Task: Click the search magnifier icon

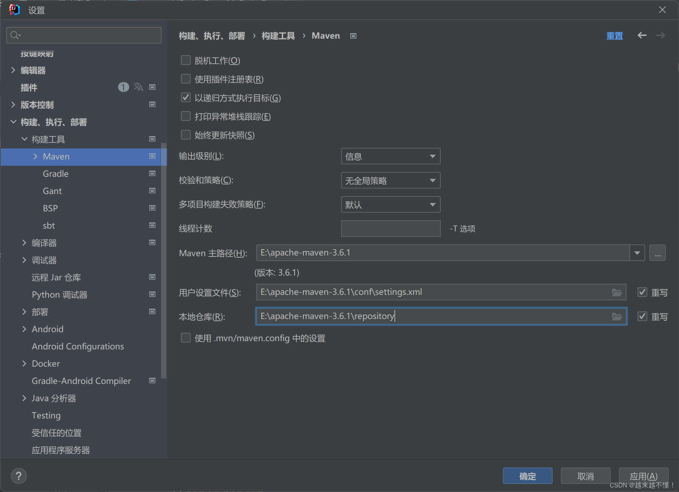Action: (x=15, y=35)
